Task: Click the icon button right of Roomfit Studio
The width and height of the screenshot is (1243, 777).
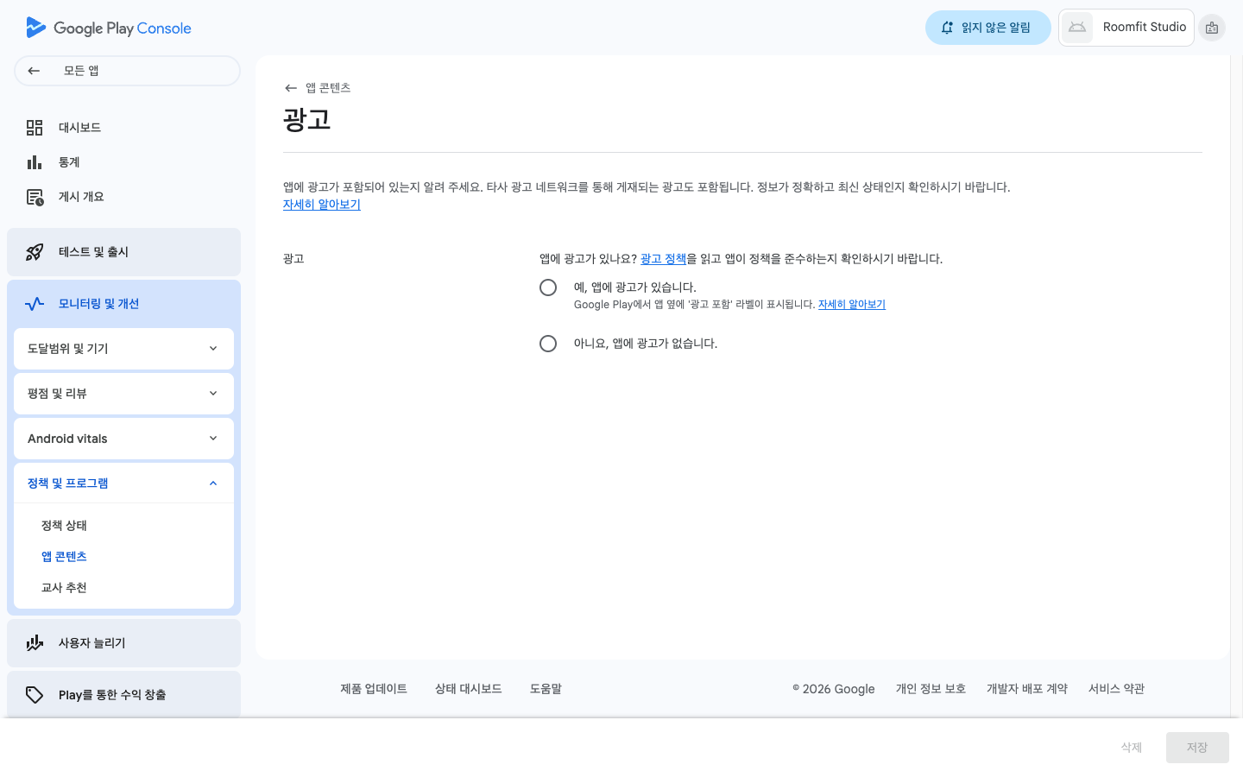Action: pyautogui.click(x=1212, y=28)
